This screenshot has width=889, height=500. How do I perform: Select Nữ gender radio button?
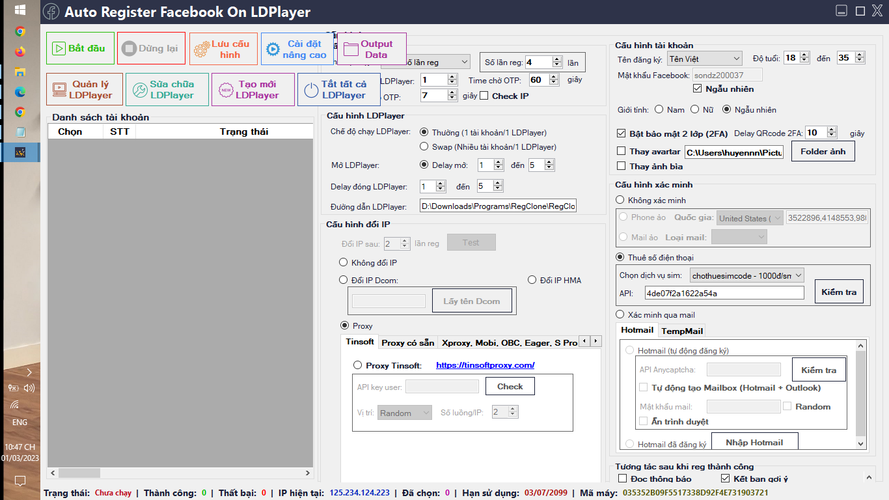(695, 109)
